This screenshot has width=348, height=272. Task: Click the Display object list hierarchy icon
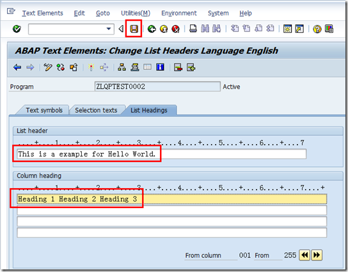pos(122,67)
